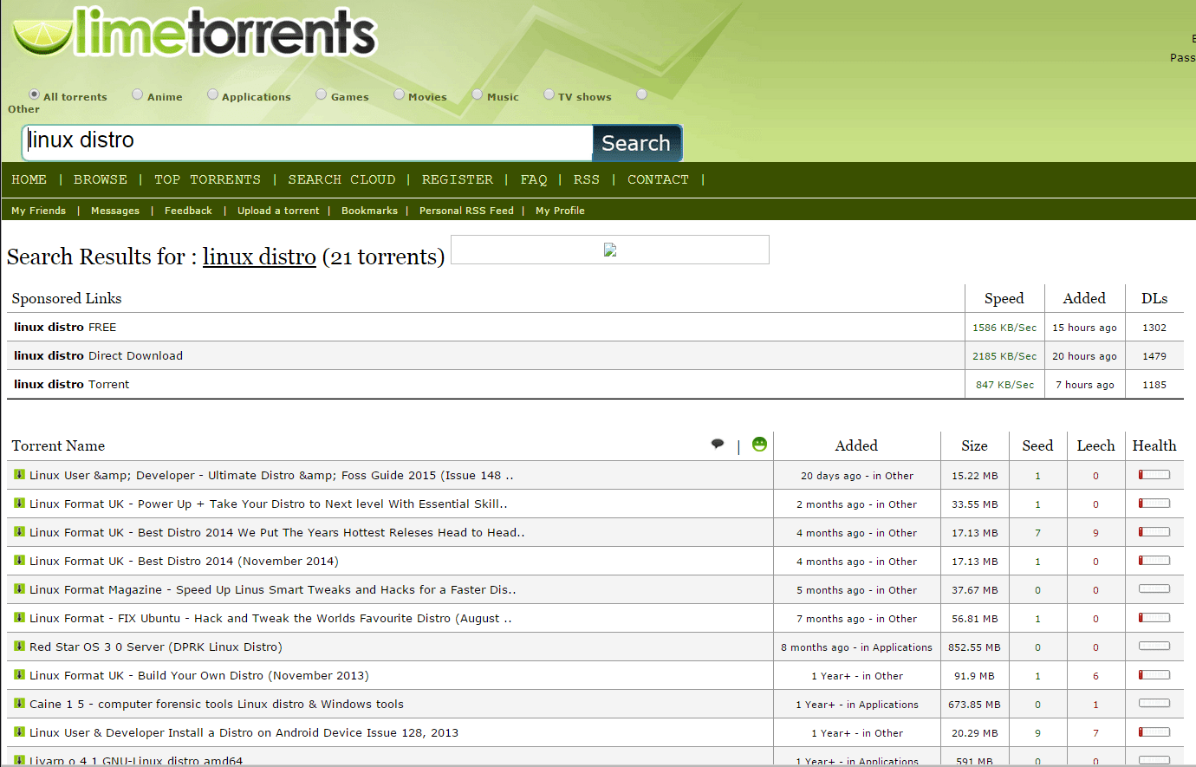This screenshot has width=1196, height=767.
Task: Open TOP TORRENTS from the navigation bar
Action: pos(207,179)
